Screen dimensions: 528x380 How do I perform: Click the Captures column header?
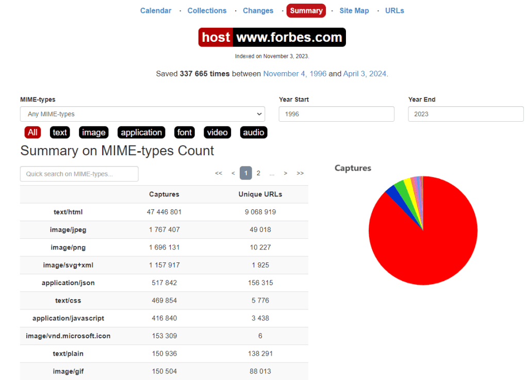coord(164,194)
